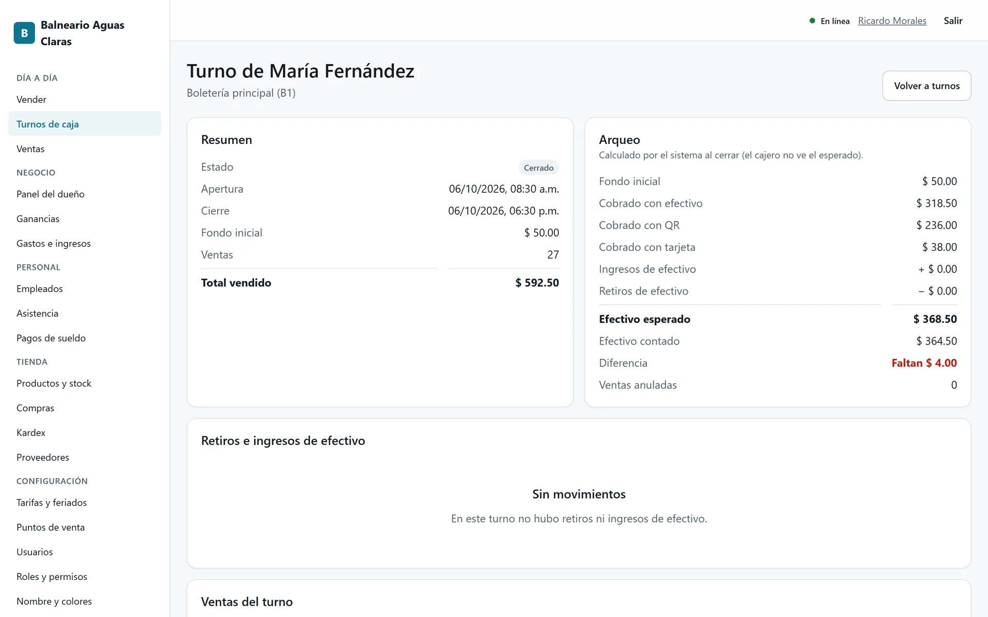Viewport: 988px width, 617px height.
Task: Open Tarifas y feriados settings
Action: (84, 502)
